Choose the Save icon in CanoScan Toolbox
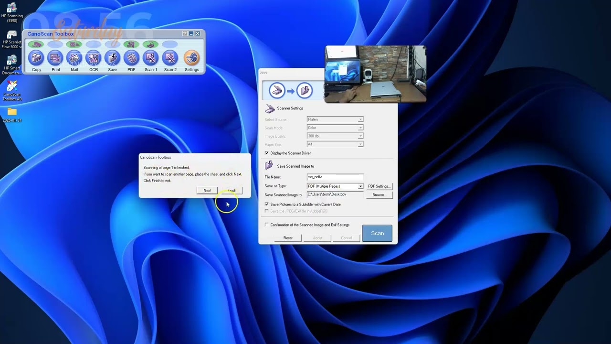 (112, 58)
